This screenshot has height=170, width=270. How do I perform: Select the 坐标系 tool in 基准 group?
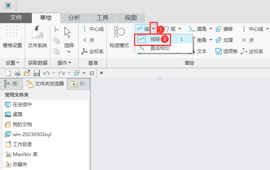point(93,51)
